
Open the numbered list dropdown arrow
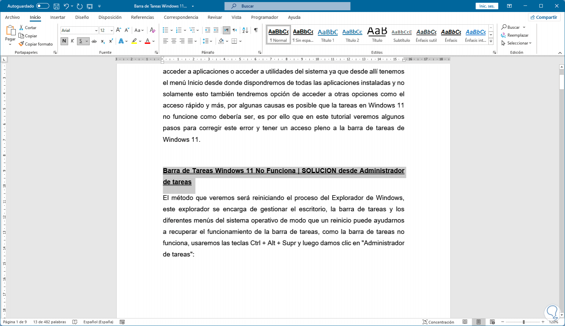coord(185,30)
